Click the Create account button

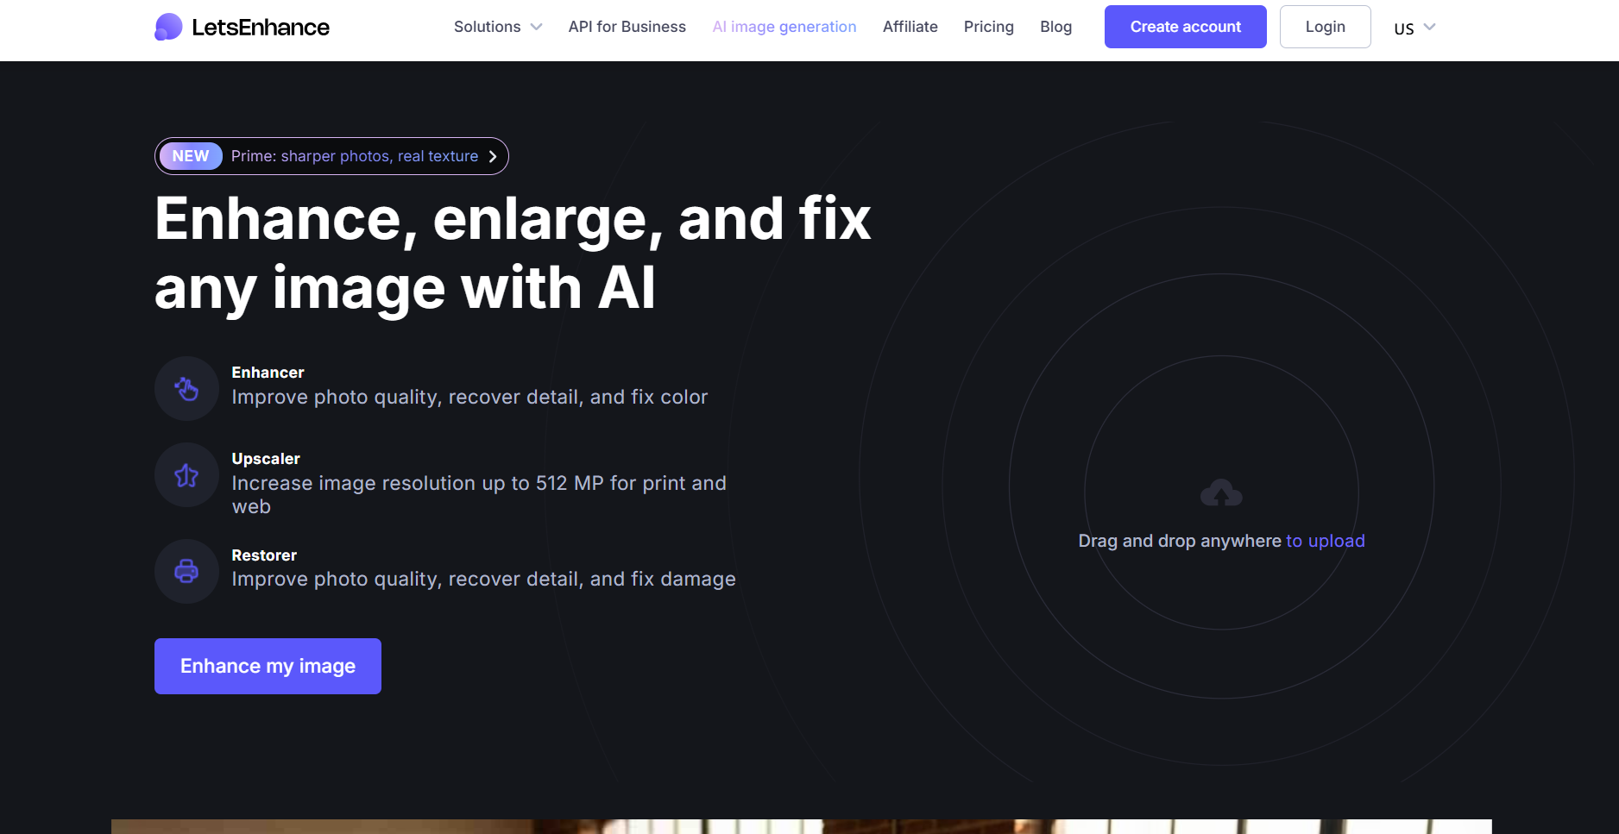click(1186, 27)
